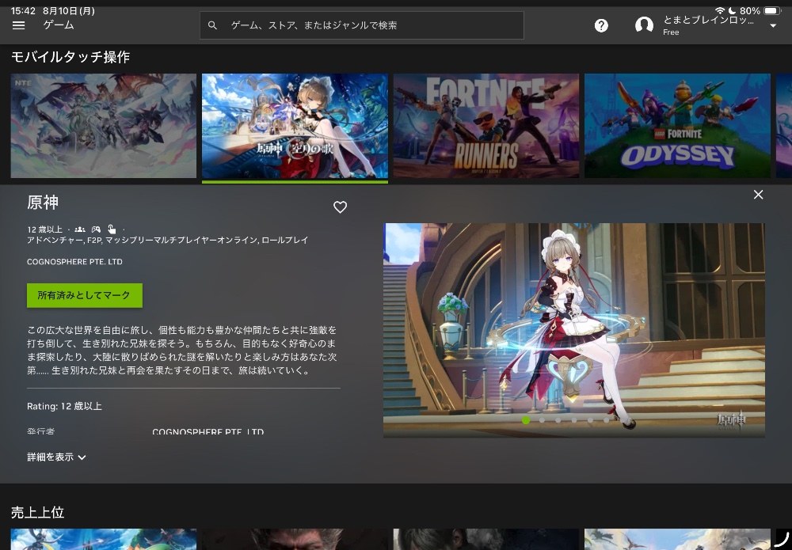Click the search magnifier icon

(212, 25)
